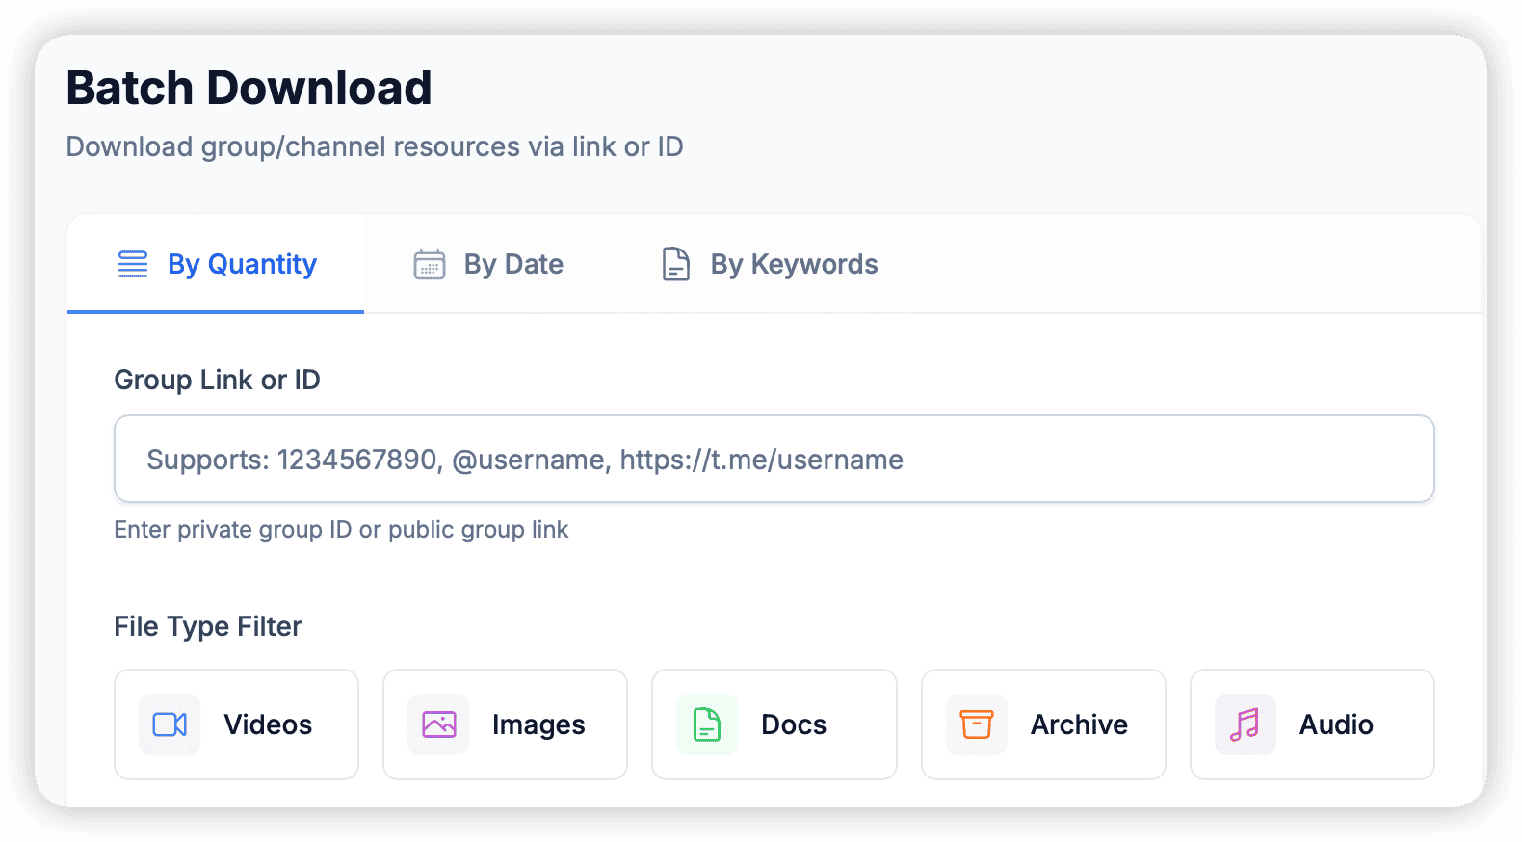Click the green document icon for Docs
This screenshot has height=842, width=1522.
[x=707, y=724]
